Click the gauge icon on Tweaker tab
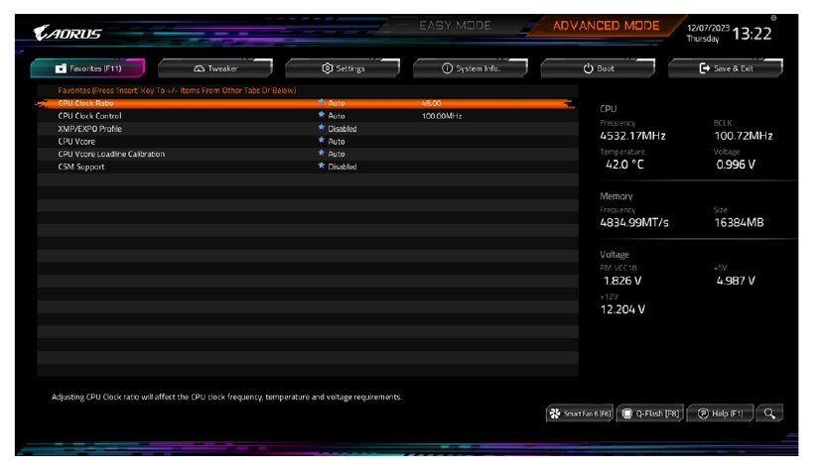The image size is (822, 470). tap(199, 68)
